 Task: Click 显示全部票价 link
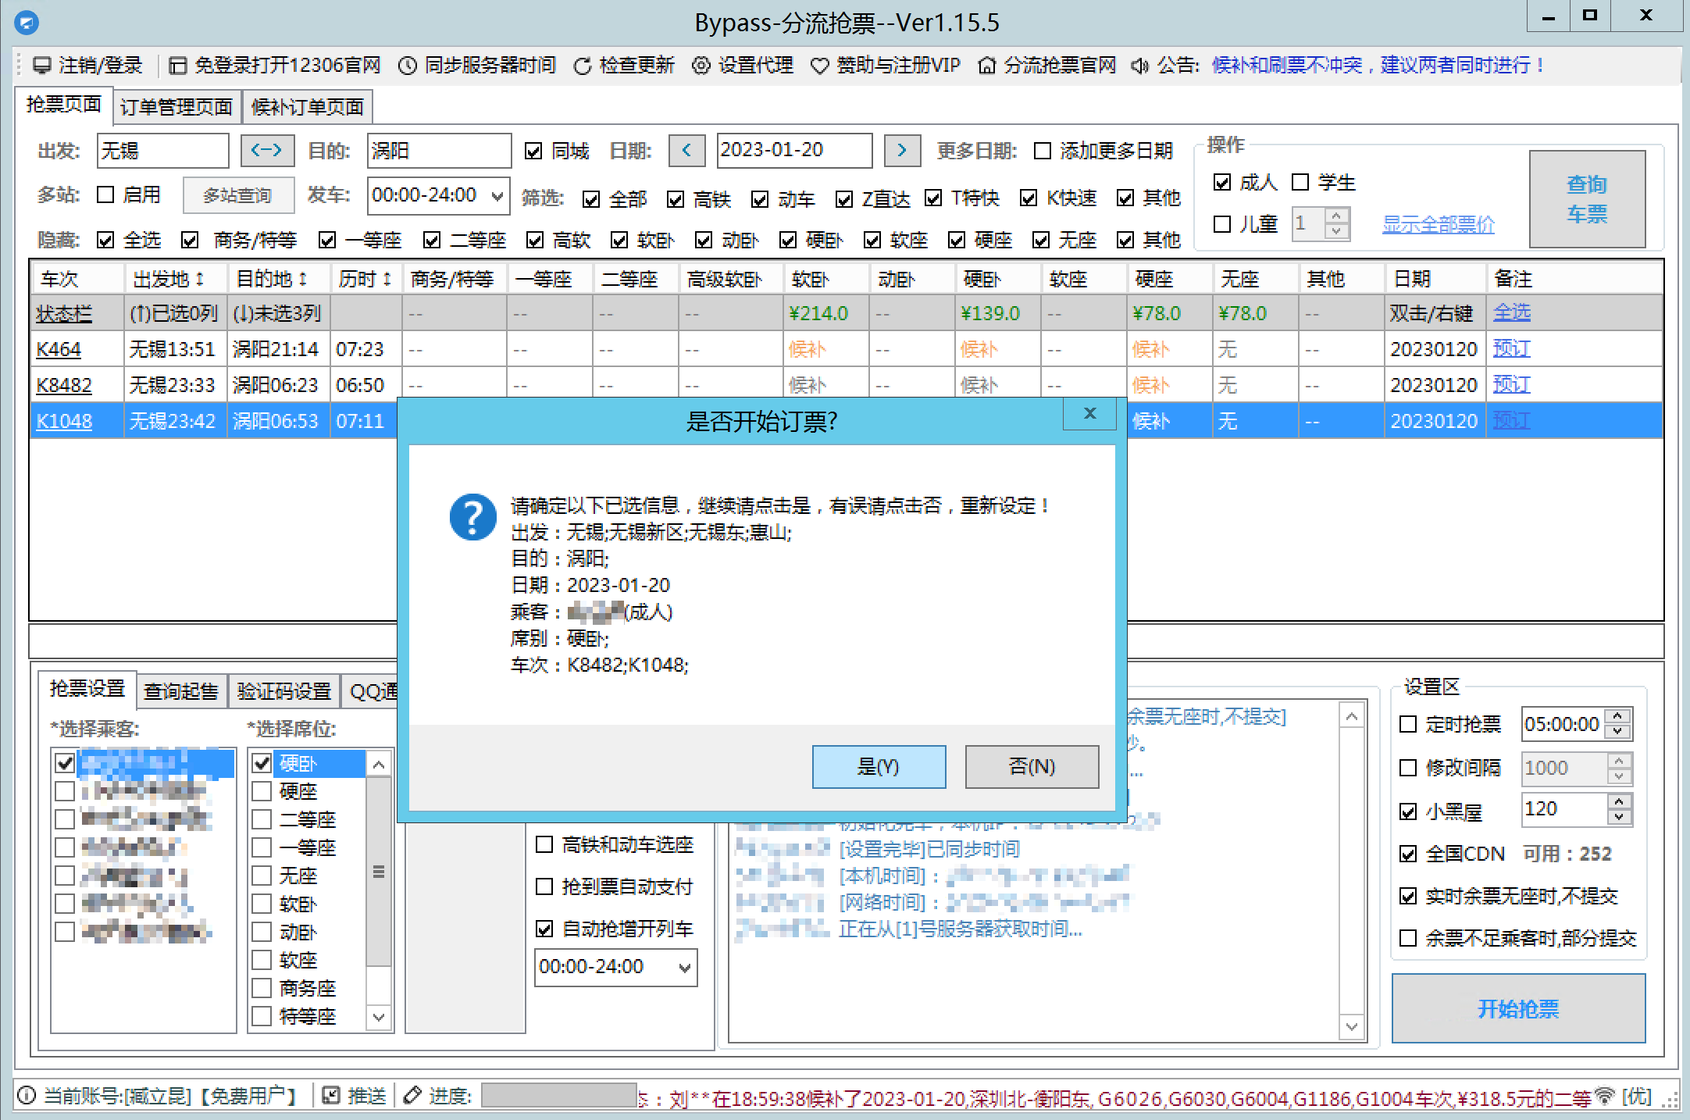click(x=1438, y=225)
